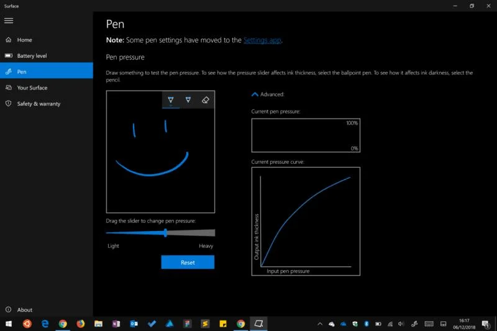This screenshot has height=331, width=497.
Task: Click the blue OneDrive tray icon
Action: pyautogui.click(x=344, y=324)
